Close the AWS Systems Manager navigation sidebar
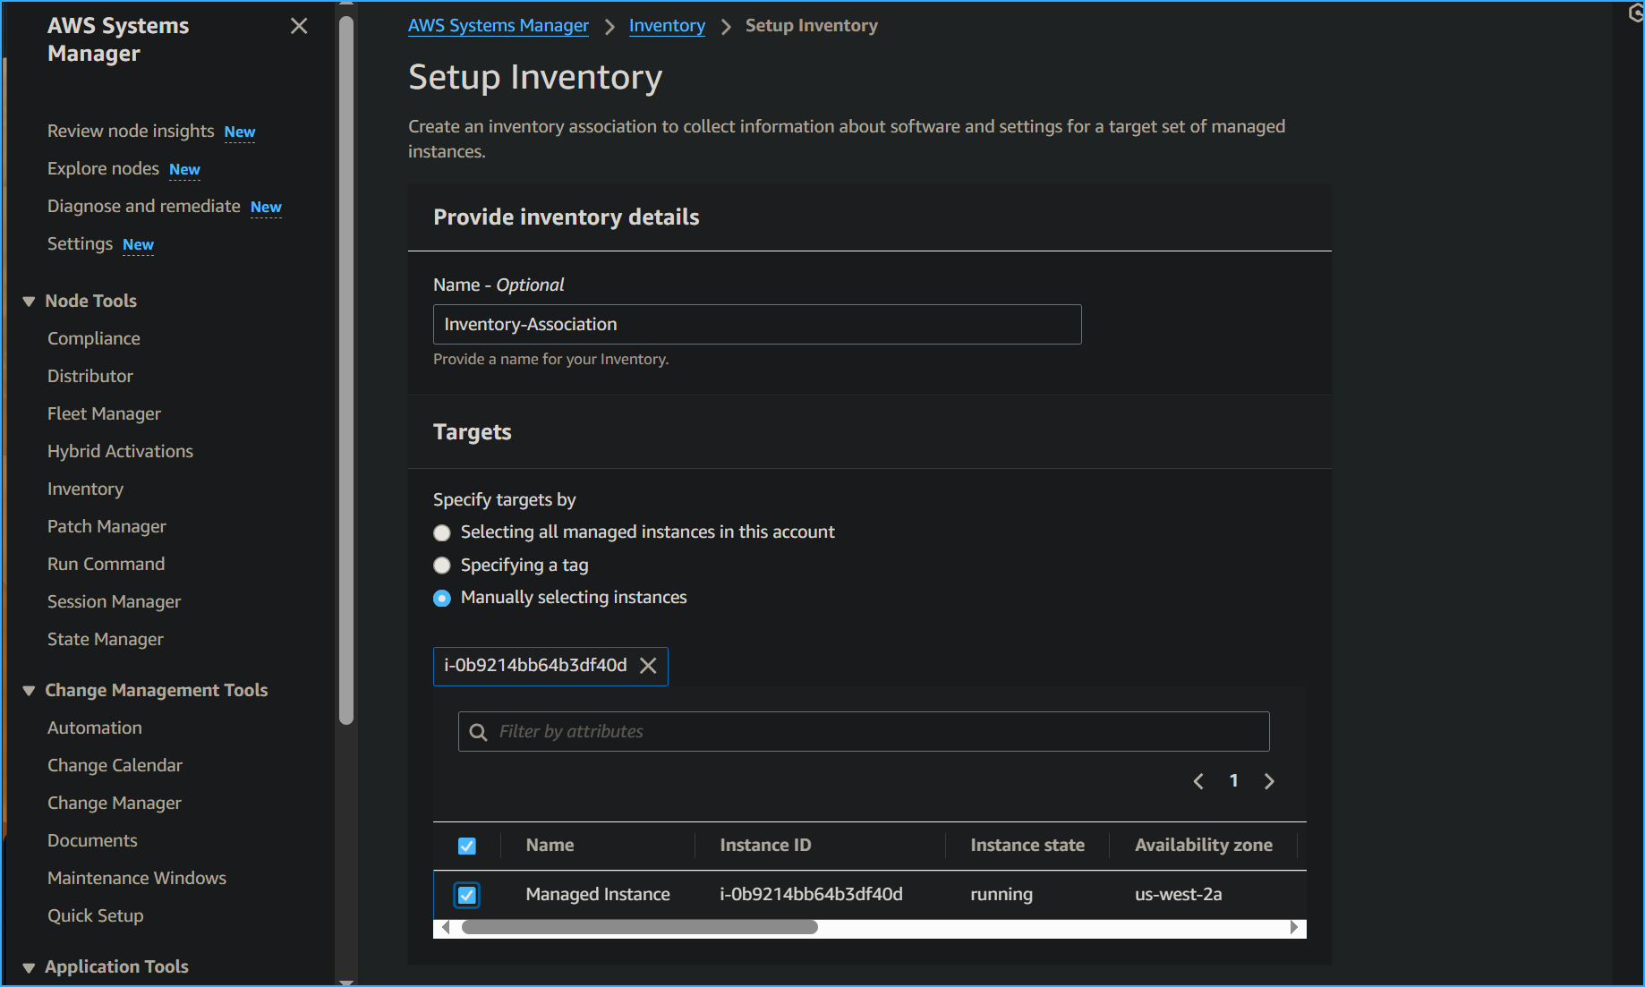Viewport: 1645px width, 987px height. coord(298,26)
